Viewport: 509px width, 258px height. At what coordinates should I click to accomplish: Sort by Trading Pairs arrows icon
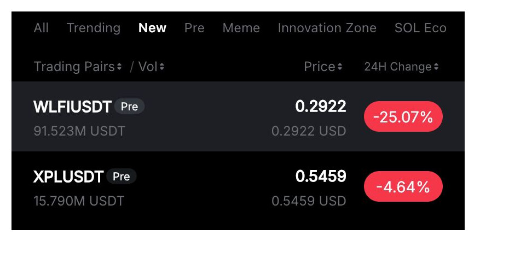click(119, 67)
